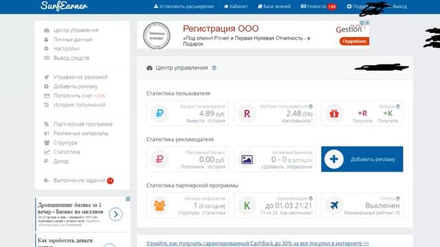This screenshot has width=440, height=247.
Task: Click Управление under Активные баннеры
Action: [x=300, y=167]
